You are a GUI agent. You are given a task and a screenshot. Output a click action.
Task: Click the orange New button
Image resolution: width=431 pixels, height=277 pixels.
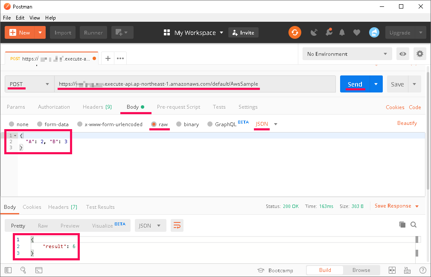tap(20, 33)
